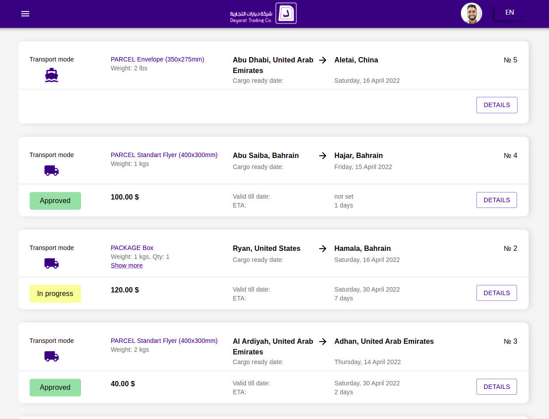Click the Approved badge on the 40.00 $ shipment

(55, 388)
